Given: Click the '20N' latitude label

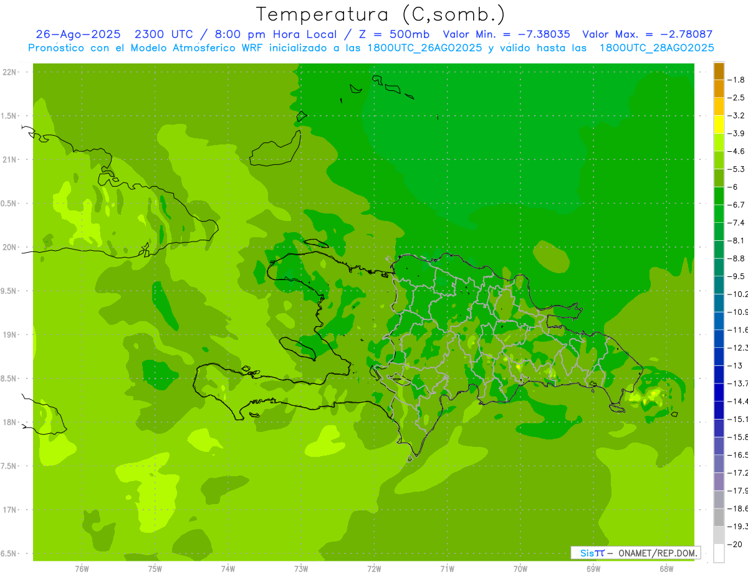Looking at the screenshot, I should click(9, 247).
